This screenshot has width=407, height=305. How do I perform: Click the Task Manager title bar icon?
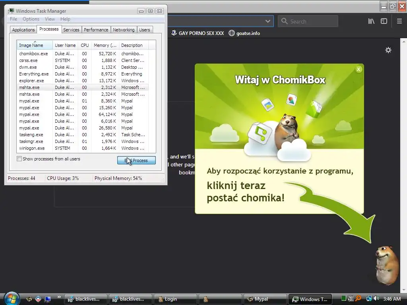point(11,11)
